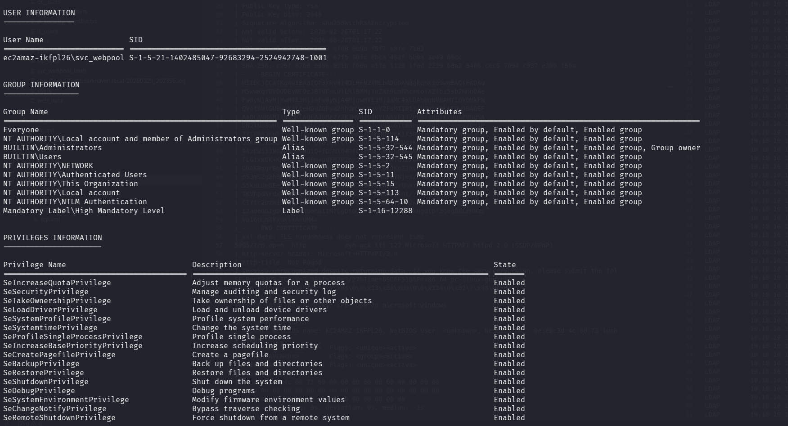Click SeSecurityPrivilege entry

tap(46, 291)
